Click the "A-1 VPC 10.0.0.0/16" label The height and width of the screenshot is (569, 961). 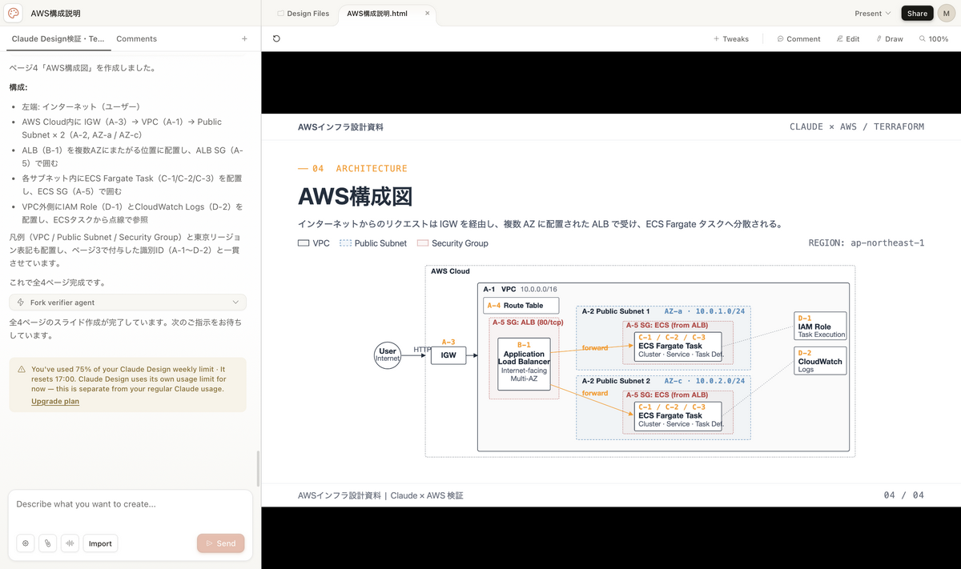pos(521,289)
